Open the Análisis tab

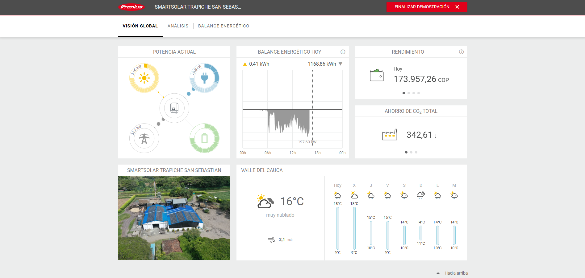point(178,26)
